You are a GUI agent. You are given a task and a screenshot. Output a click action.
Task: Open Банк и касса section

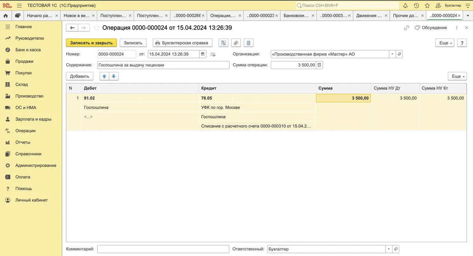pyautogui.click(x=28, y=50)
